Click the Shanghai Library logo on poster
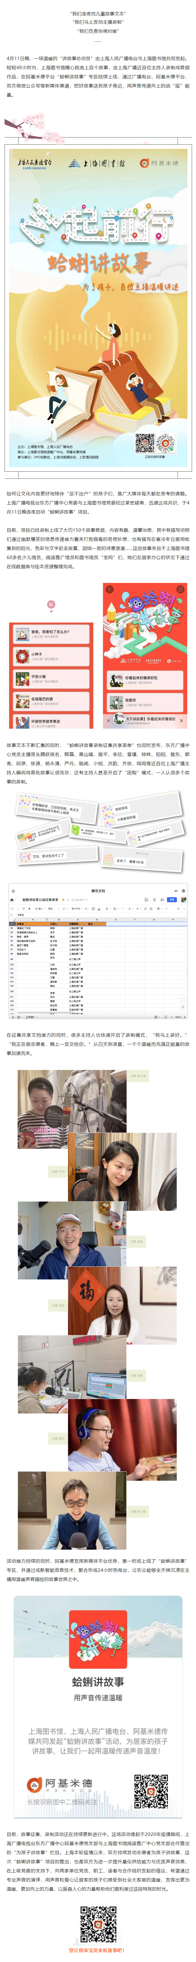 [x=96, y=163]
